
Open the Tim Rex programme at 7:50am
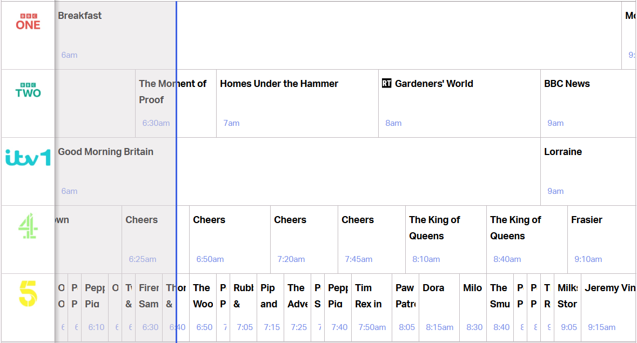[372, 308]
